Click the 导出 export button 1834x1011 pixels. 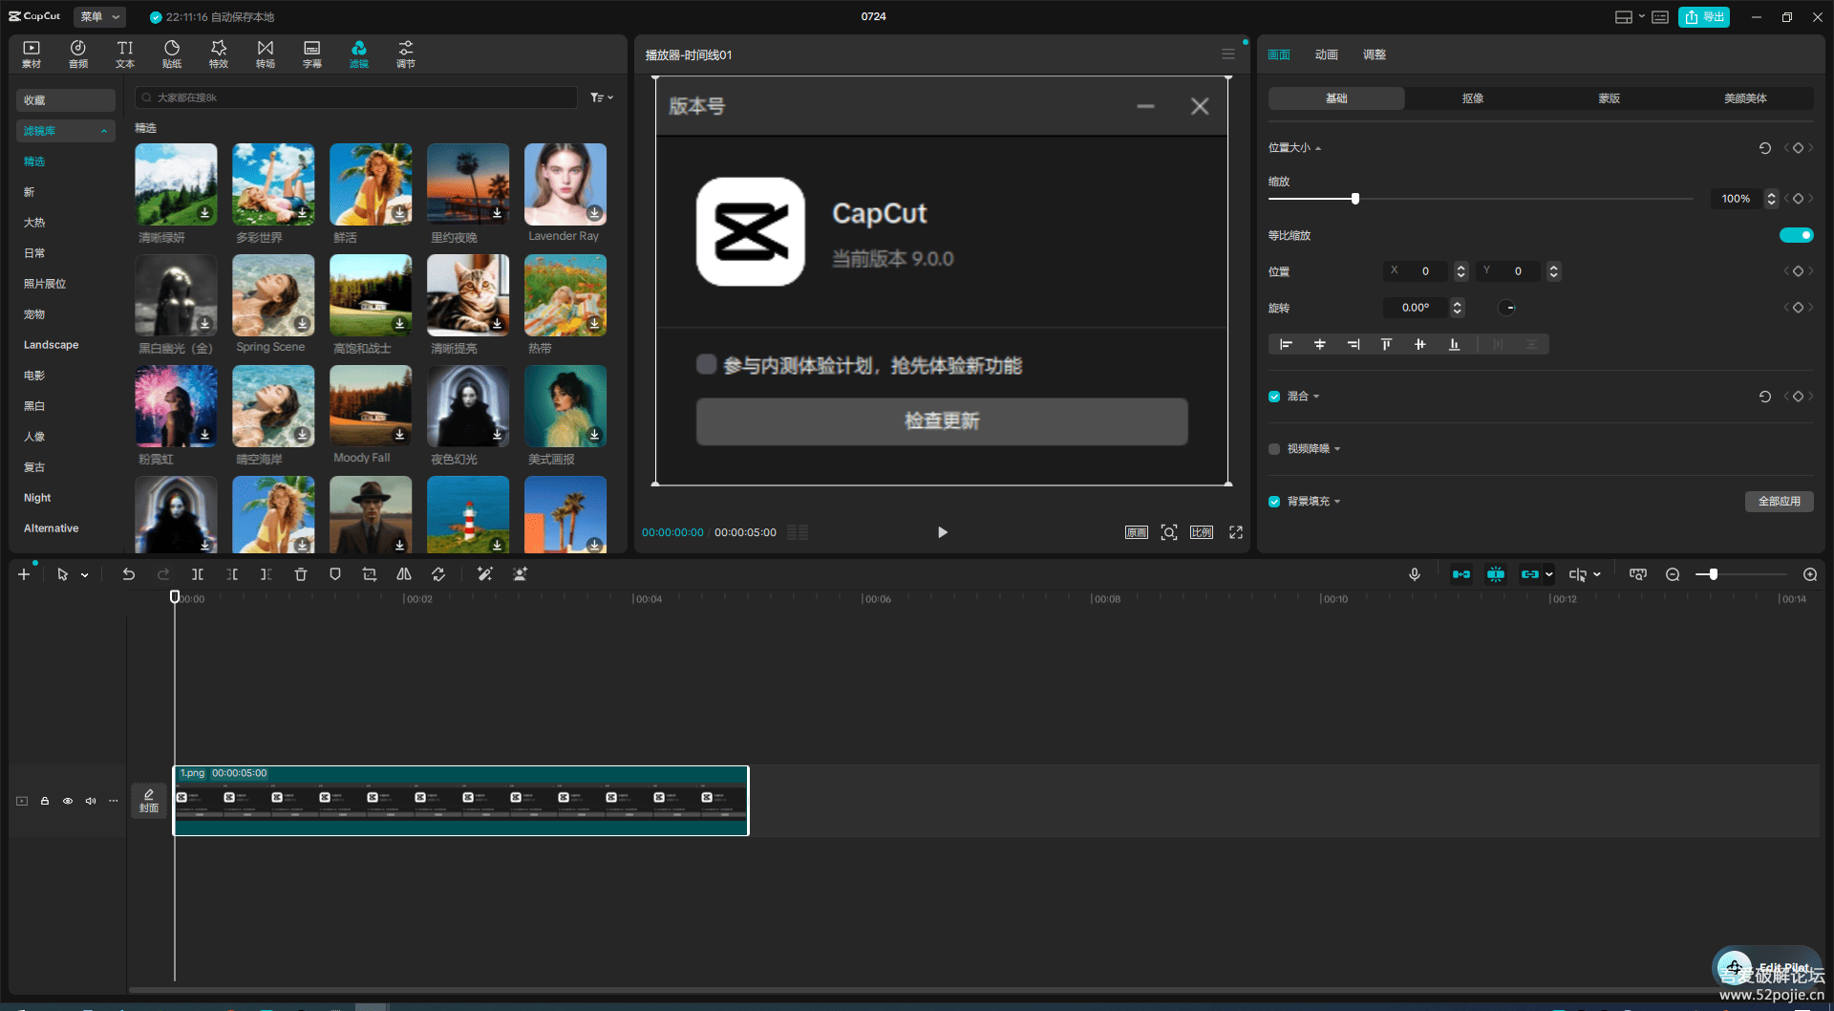[1704, 17]
